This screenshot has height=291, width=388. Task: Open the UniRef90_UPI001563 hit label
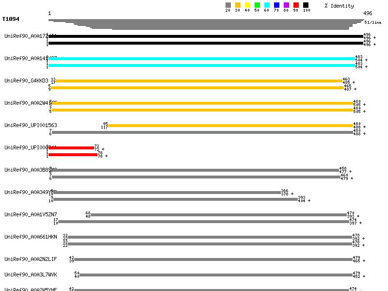pos(31,125)
